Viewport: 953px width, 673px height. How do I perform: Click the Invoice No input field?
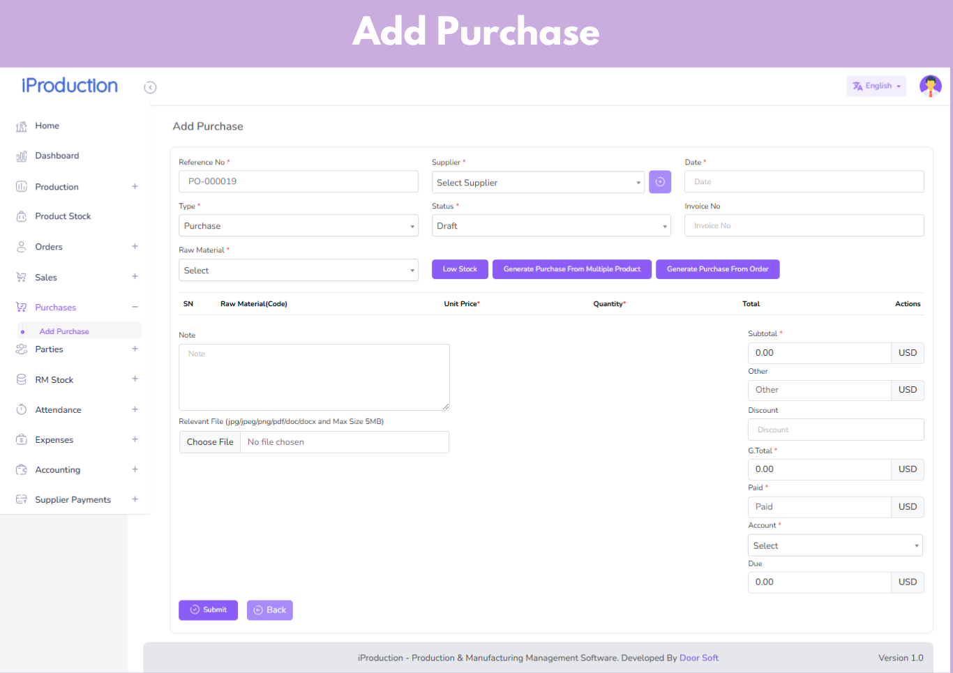click(x=804, y=226)
